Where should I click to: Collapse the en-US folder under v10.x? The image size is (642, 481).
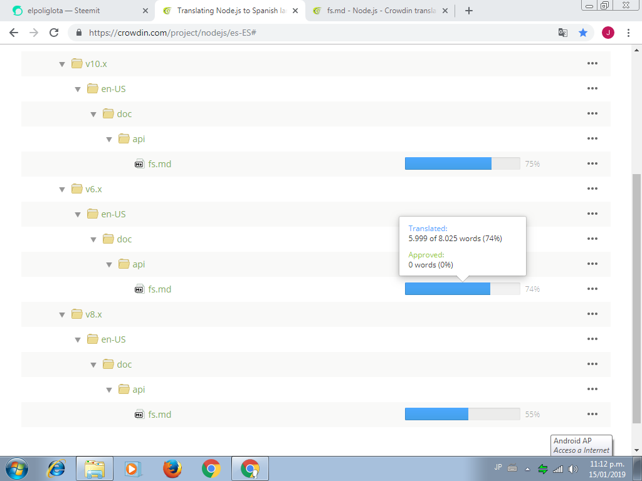pos(78,89)
